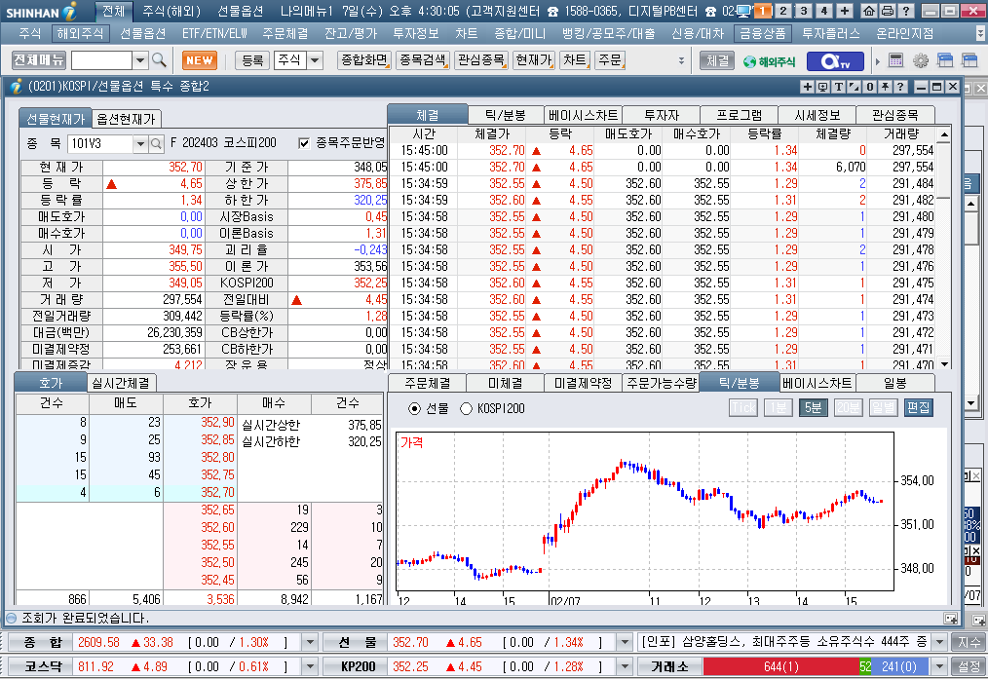Screen dimensions: 988x680
Task: Toggle the 1분 chart interval button
Action: tap(779, 408)
